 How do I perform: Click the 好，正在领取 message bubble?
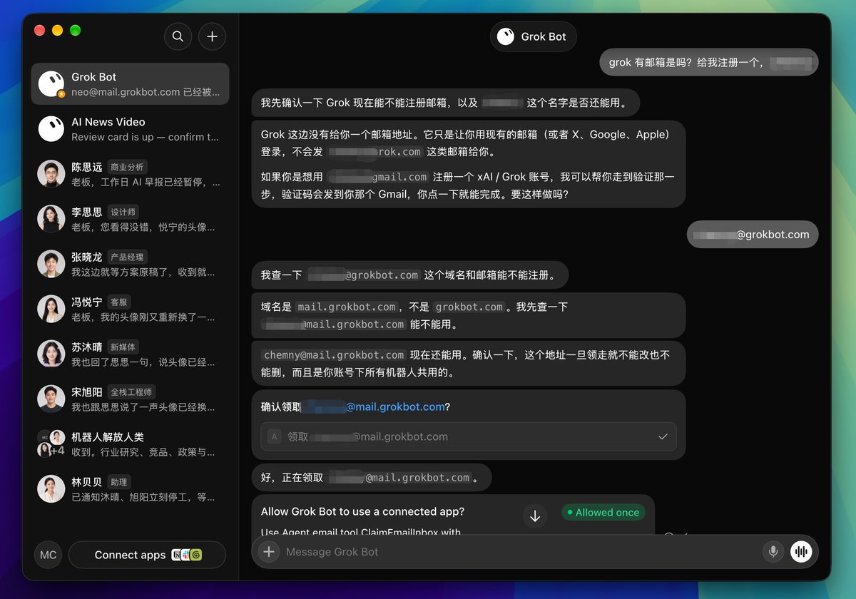[372, 478]
